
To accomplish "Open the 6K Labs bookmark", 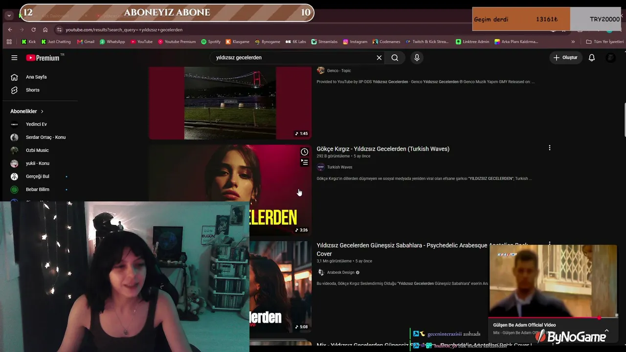I will coord(295,42).
